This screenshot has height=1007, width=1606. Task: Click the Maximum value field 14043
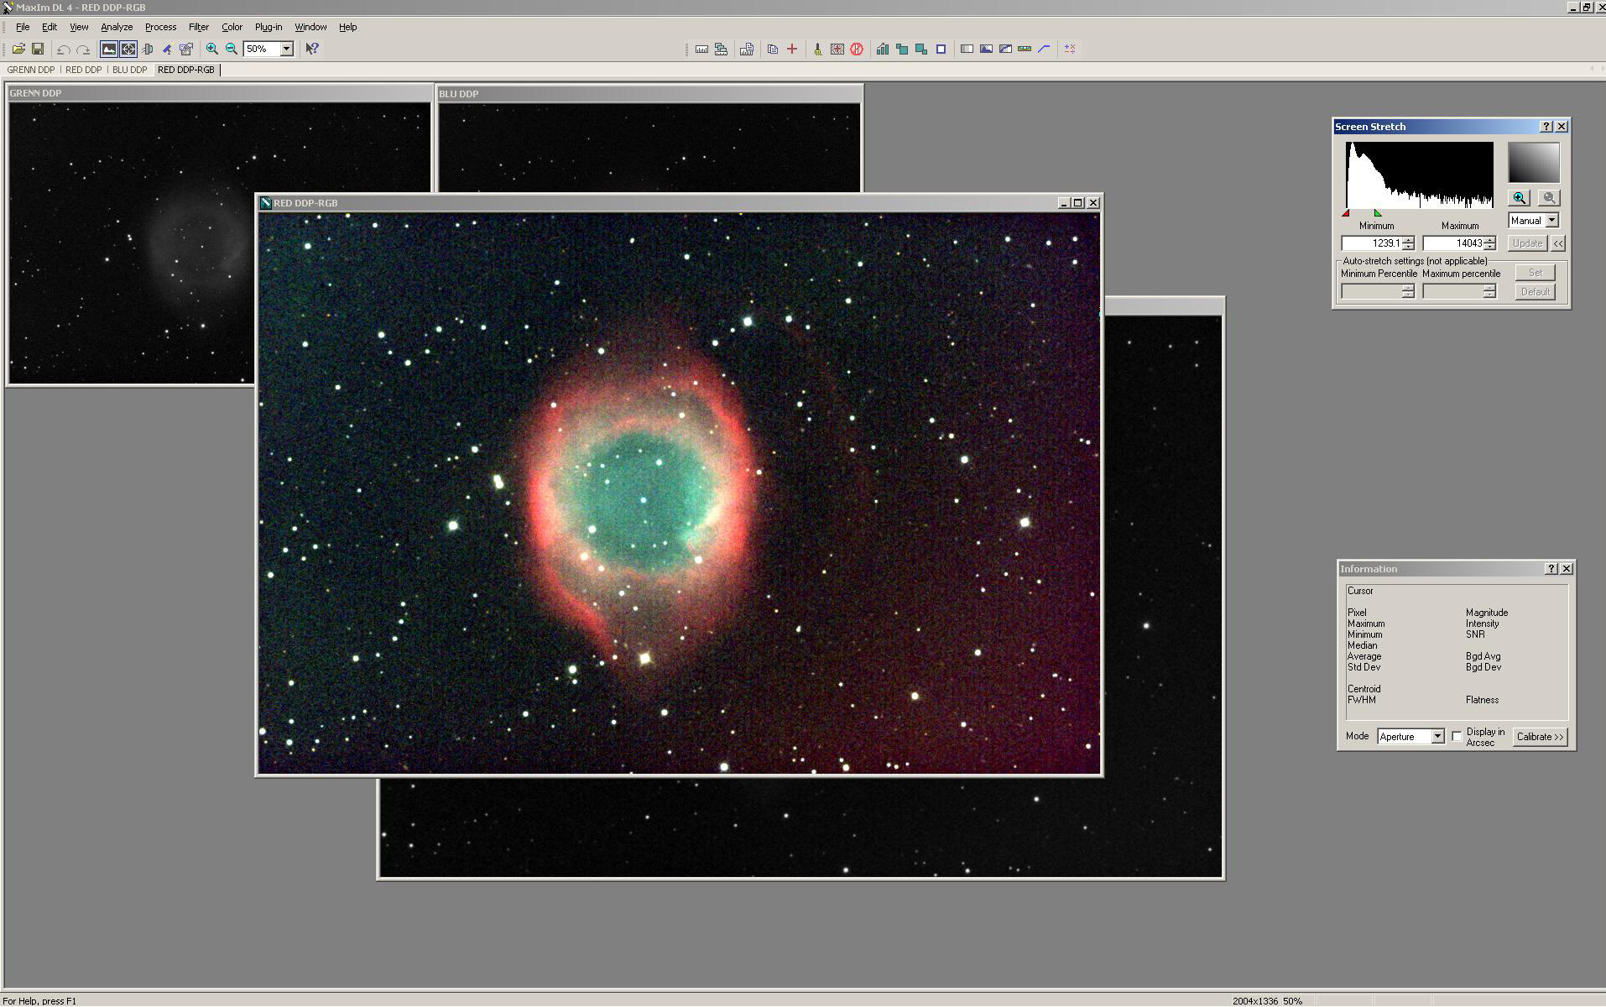1452,243
